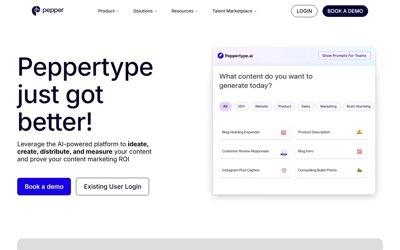400x250 pixels.
Task: Select the Brain Storming content filter
Action: pos(358,106)
